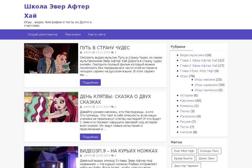Click Подробнее under День клятвы post

90,137
